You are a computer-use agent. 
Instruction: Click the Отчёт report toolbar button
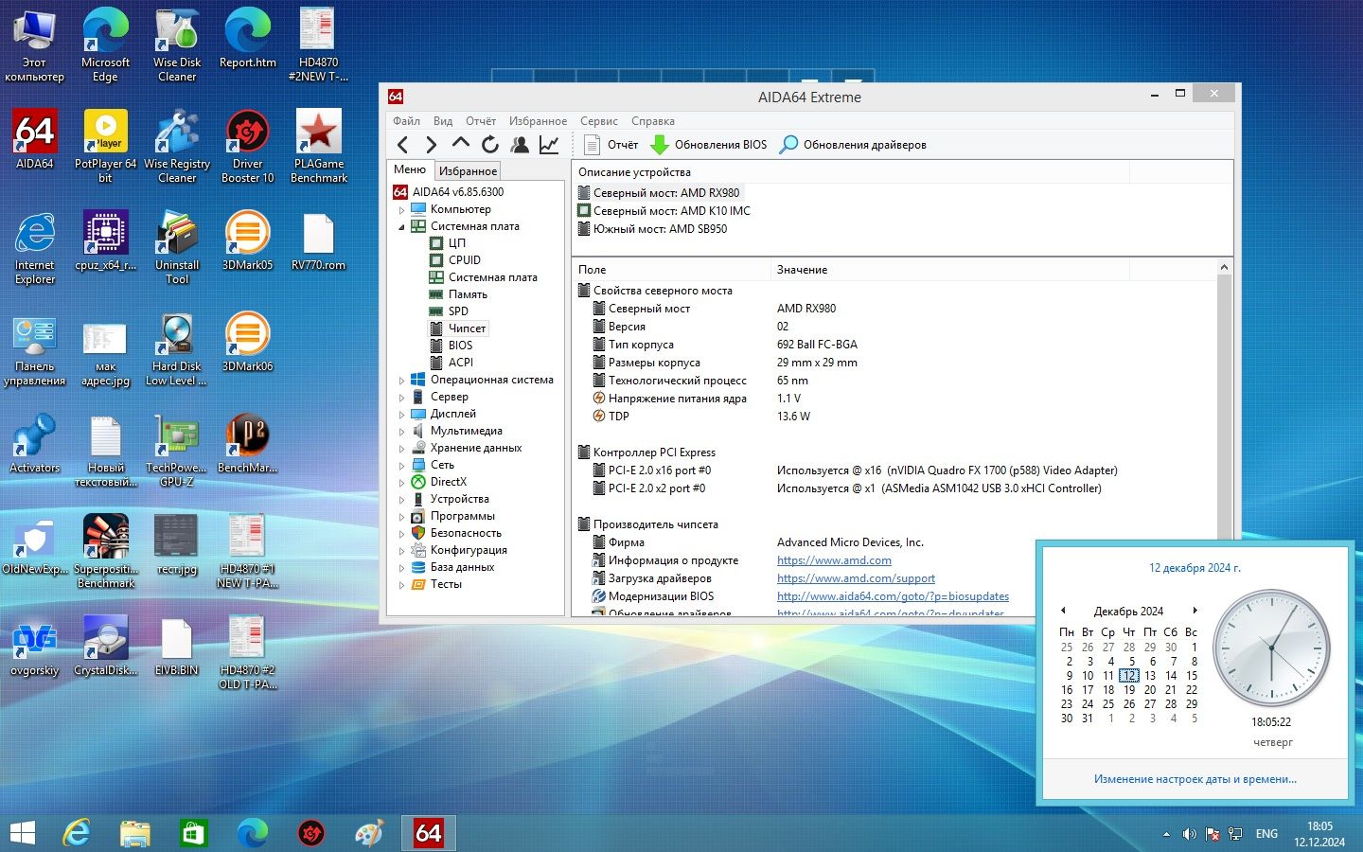[x=611, y=145]
